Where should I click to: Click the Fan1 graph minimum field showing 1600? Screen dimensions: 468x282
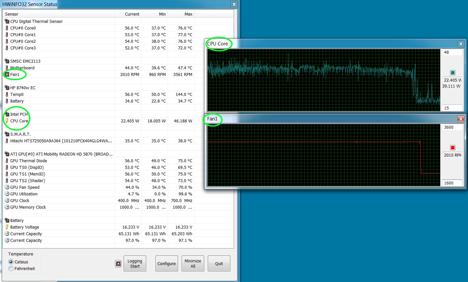pos(452,183)
